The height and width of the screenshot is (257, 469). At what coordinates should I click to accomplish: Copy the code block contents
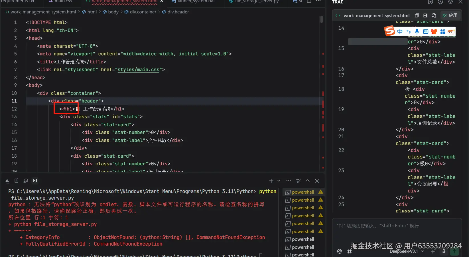[417, 15]
